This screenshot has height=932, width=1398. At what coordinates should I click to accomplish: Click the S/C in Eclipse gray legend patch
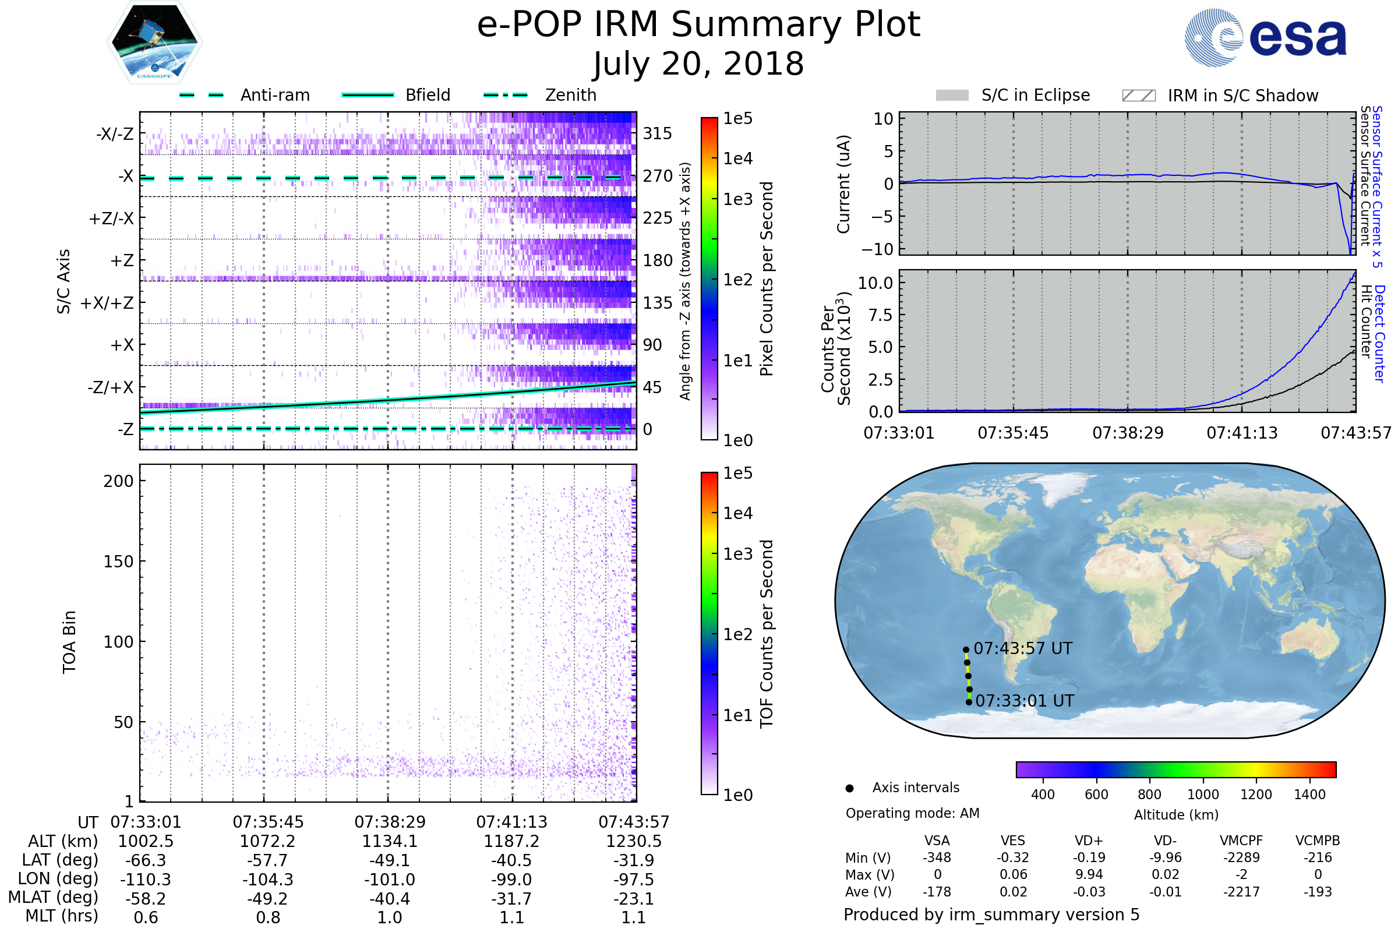point(952,96)
